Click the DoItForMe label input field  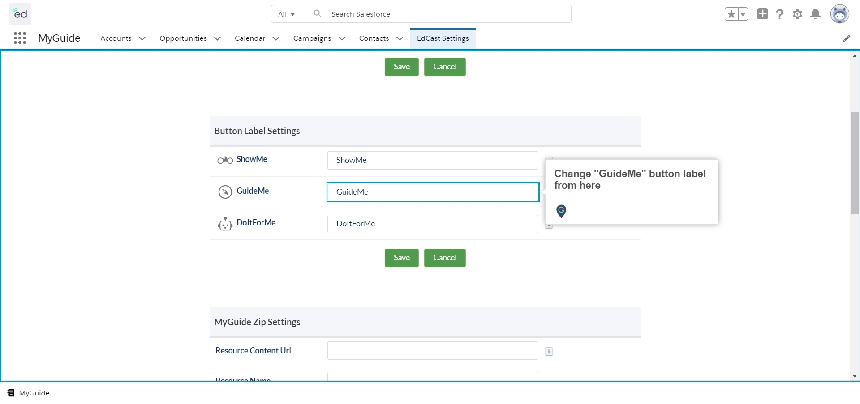(x=433, y=224)
